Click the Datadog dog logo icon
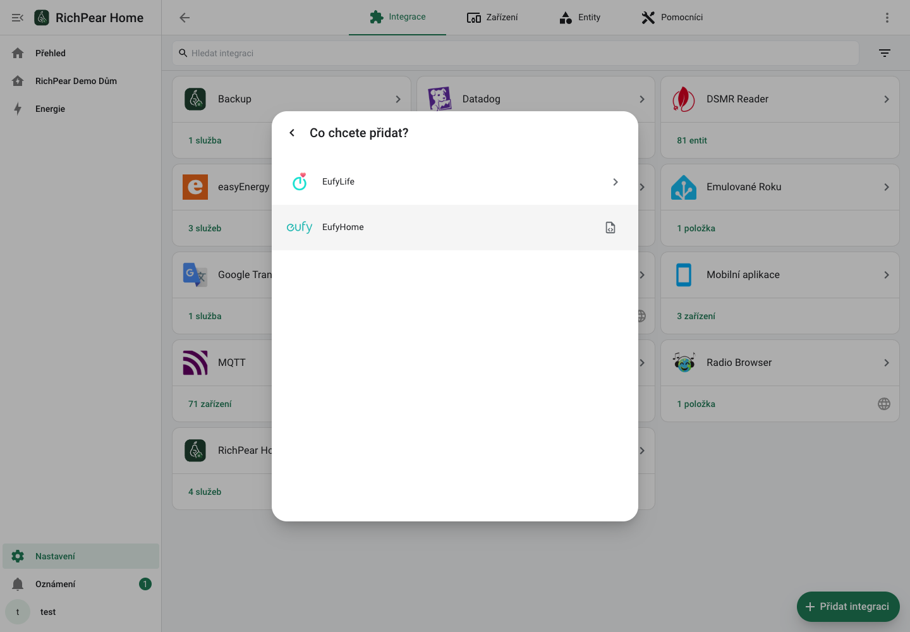Viewport: 910px width, 632px height. (x=440, y=99)
